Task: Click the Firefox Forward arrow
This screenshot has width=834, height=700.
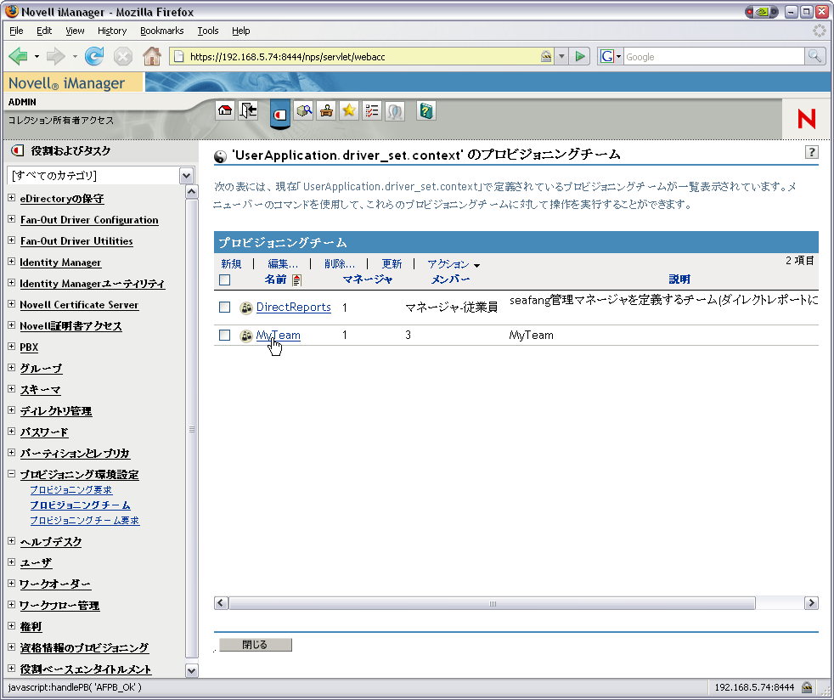Action: coord(55,56)
